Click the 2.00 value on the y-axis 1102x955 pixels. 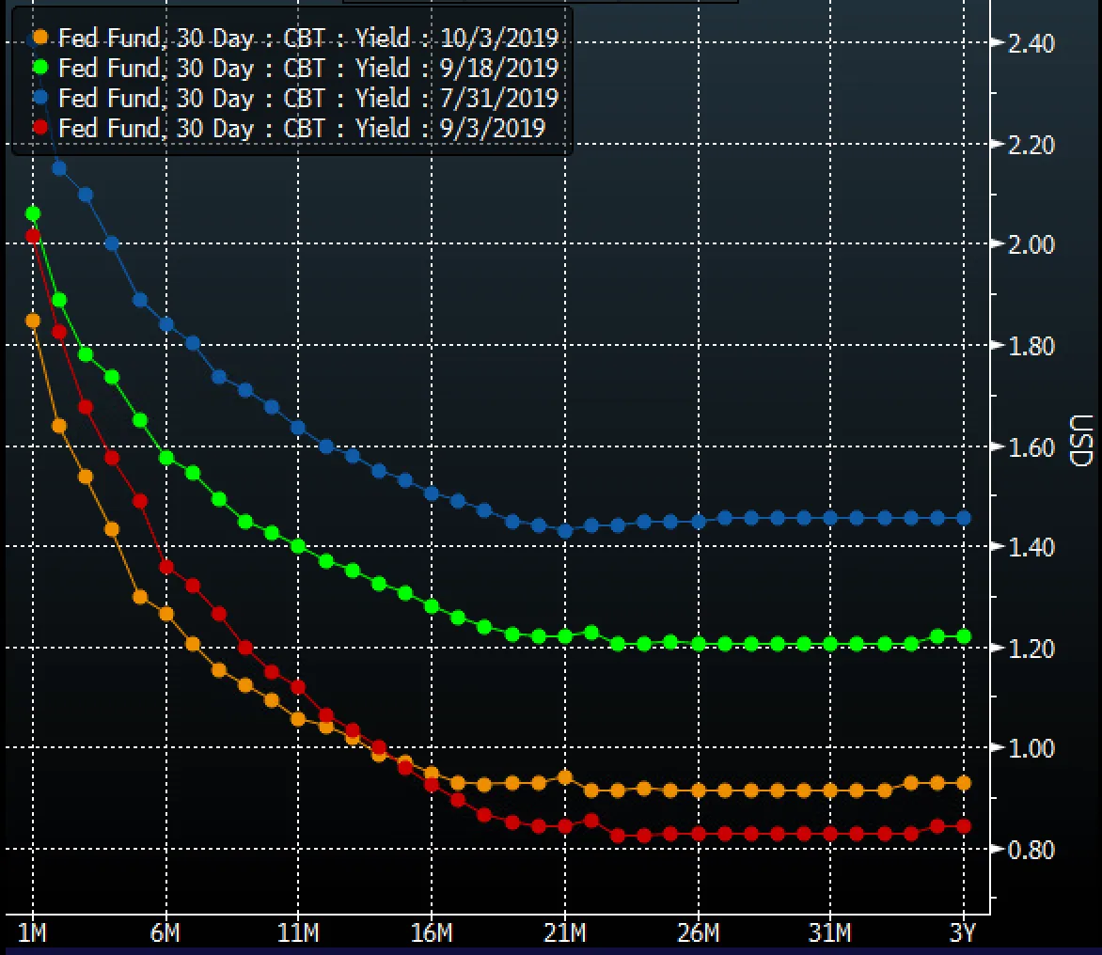(x=1031, y=244)
